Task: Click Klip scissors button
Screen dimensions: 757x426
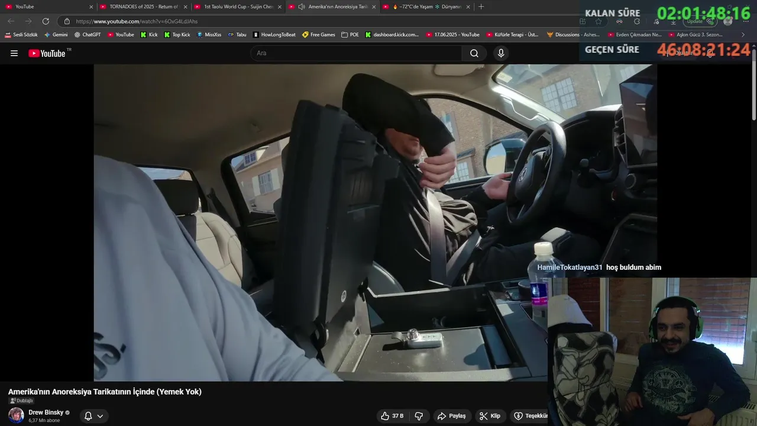Action: click(490, 416)
